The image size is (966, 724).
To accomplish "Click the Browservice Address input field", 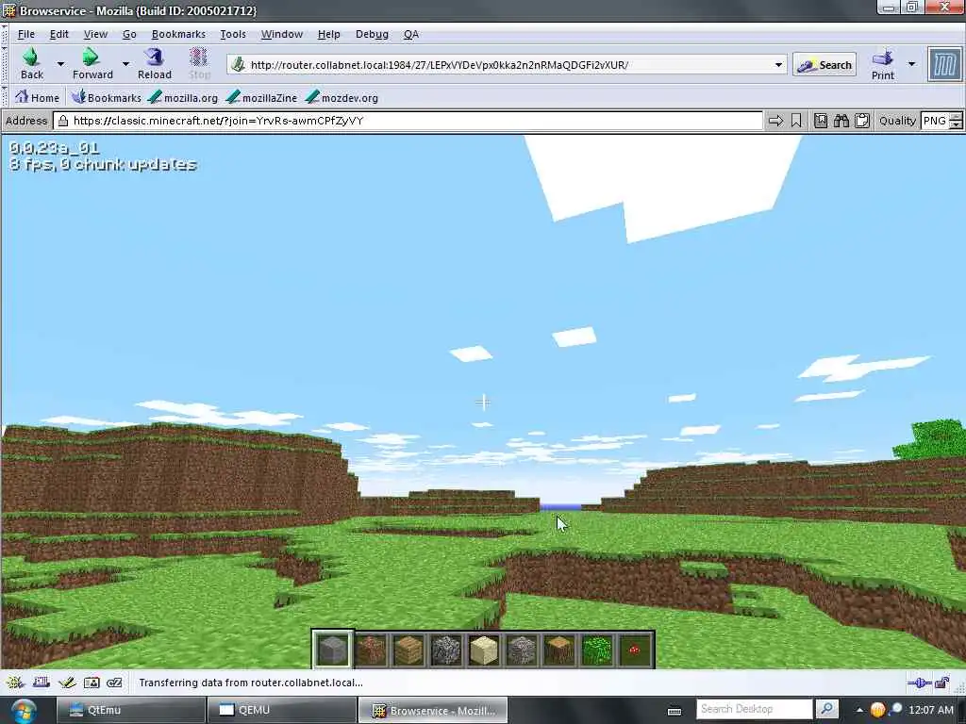I will [x=408, y=121].
